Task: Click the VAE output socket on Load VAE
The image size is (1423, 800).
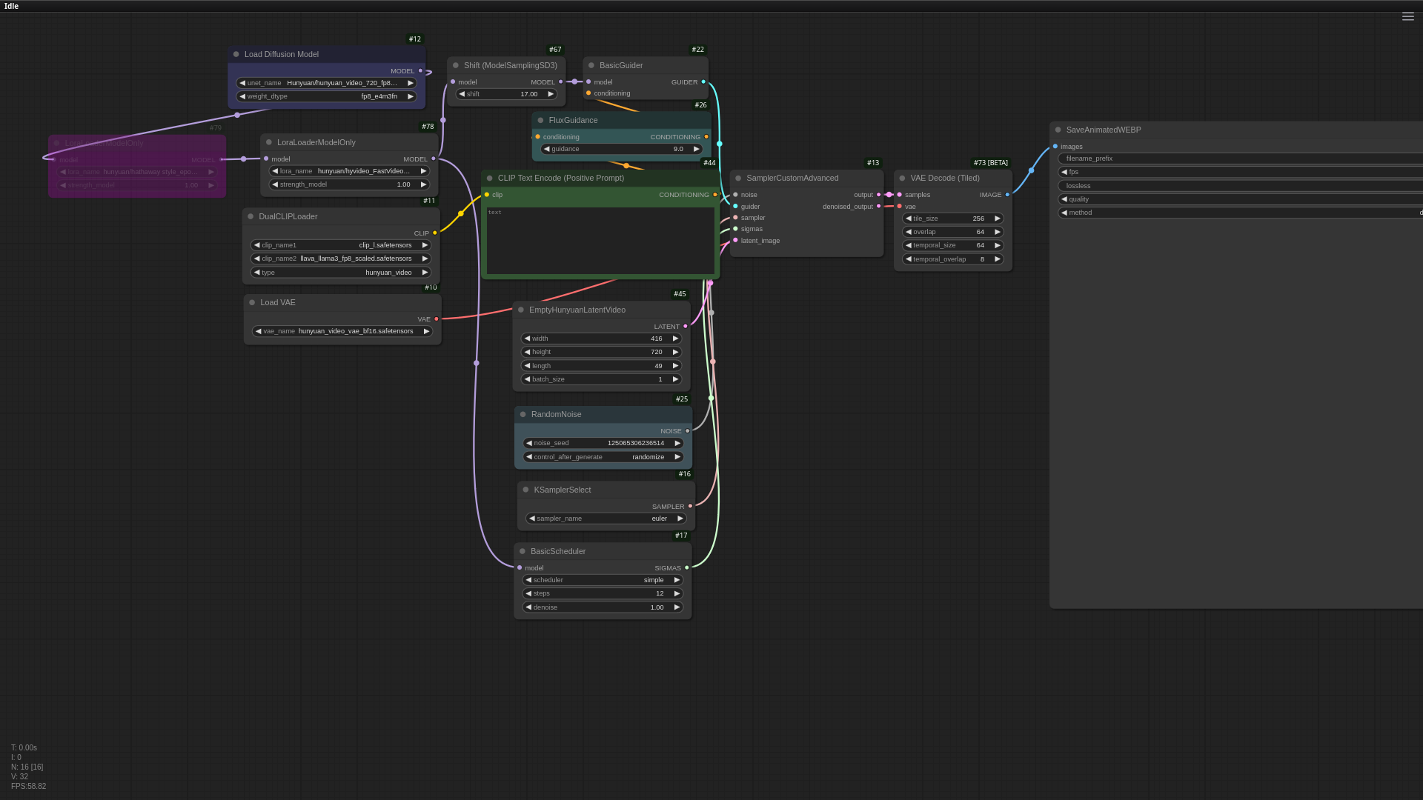Action: (x=437, y=319)
